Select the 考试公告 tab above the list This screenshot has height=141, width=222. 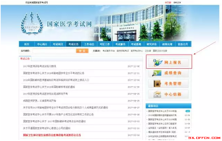[25, 59]
